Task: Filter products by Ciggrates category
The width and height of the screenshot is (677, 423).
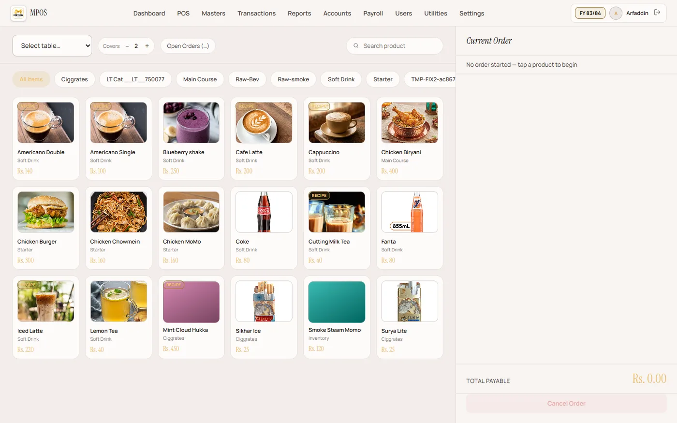Action: (74, 79)
